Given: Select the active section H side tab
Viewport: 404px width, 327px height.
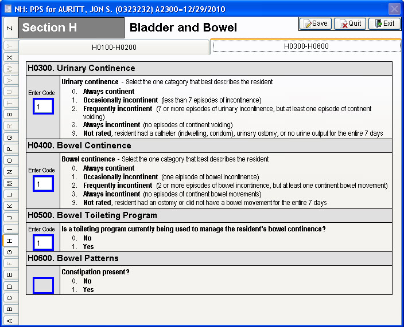Looking at the screenshot, I should 10,241.
